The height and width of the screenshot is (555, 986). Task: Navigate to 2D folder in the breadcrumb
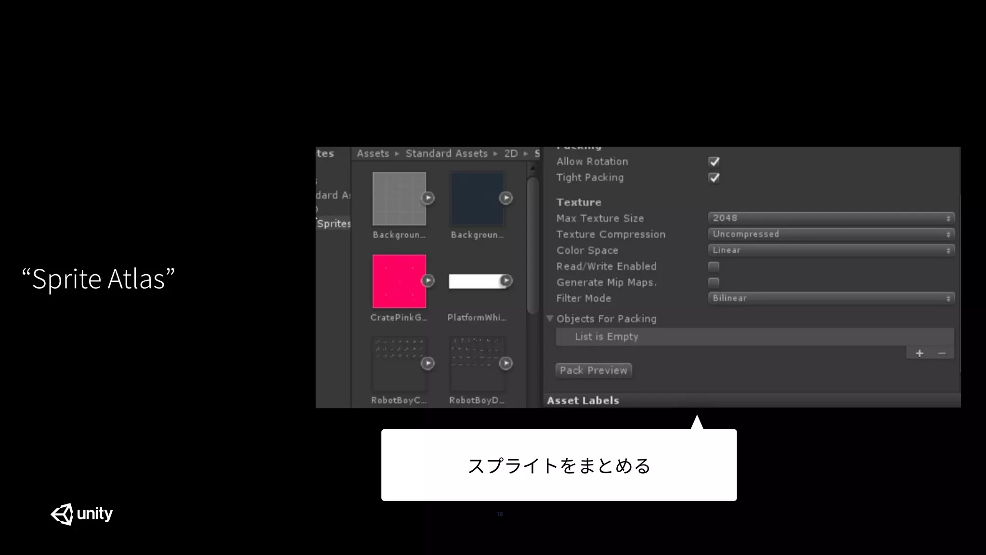(511, 154)
